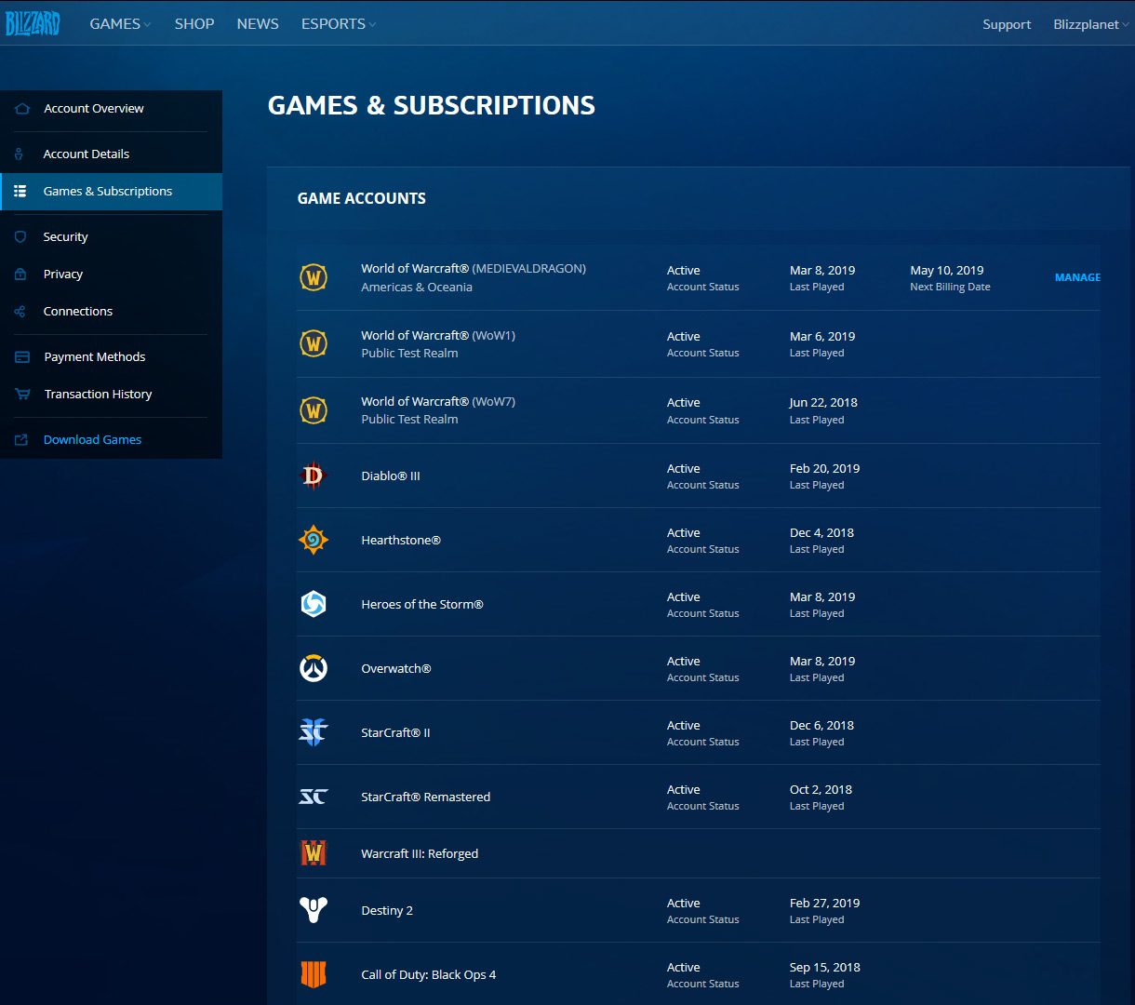Open the Support link

coord(1007,24)
